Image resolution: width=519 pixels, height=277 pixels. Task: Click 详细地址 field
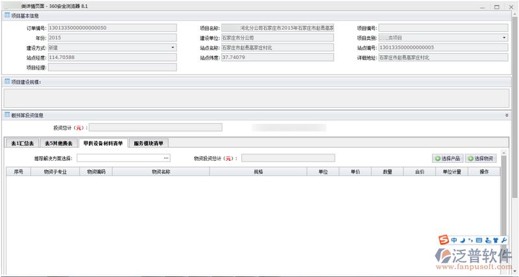tap(443, 57)
